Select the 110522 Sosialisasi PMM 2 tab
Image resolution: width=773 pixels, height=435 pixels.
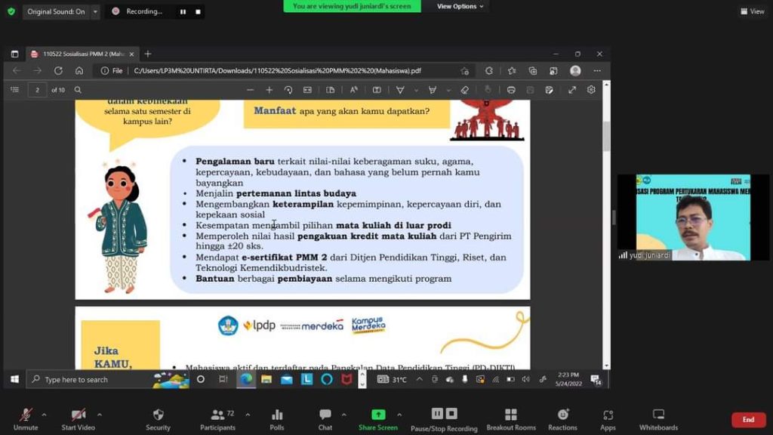(83, 54)
